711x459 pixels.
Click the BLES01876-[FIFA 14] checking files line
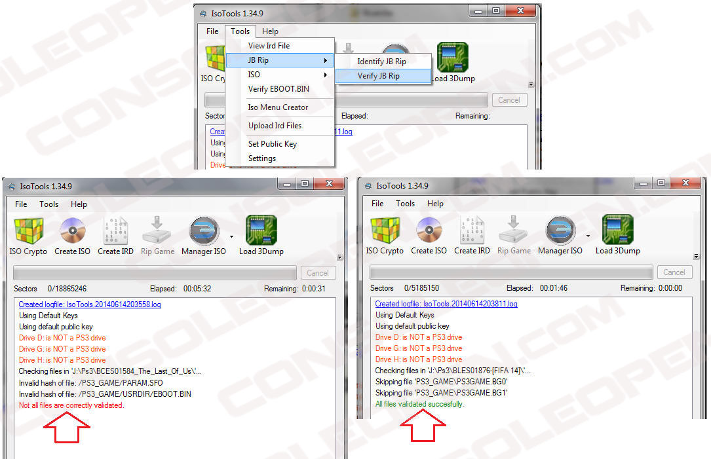(x=453, y=370)
